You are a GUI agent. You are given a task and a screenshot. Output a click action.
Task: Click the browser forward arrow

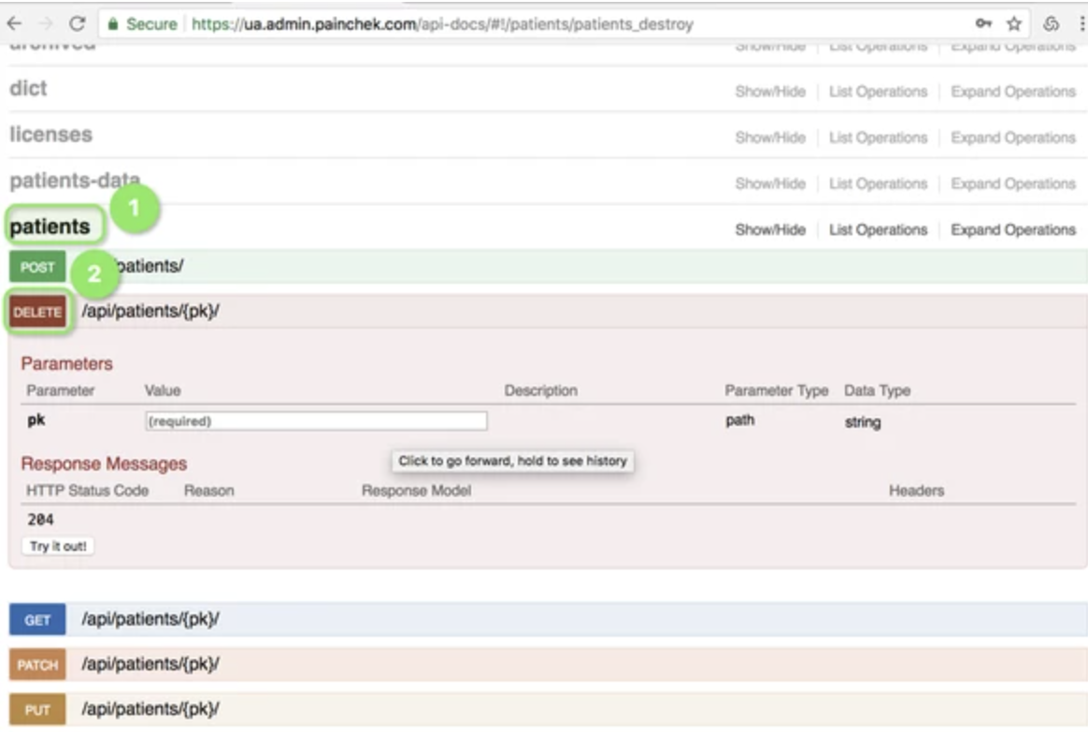click(46, 23)
